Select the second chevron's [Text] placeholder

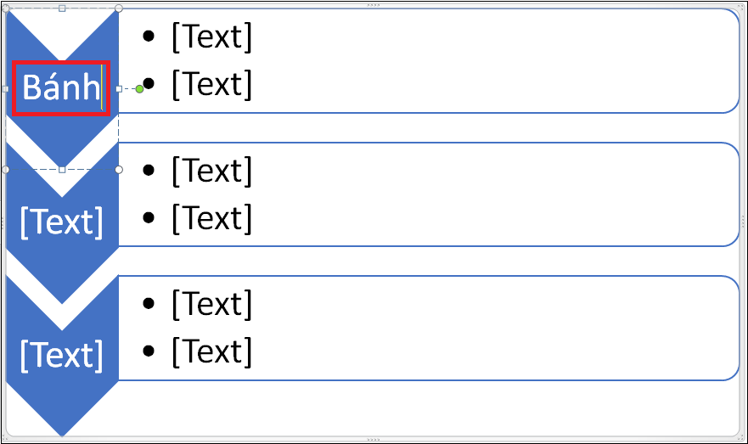pos(62,222)
